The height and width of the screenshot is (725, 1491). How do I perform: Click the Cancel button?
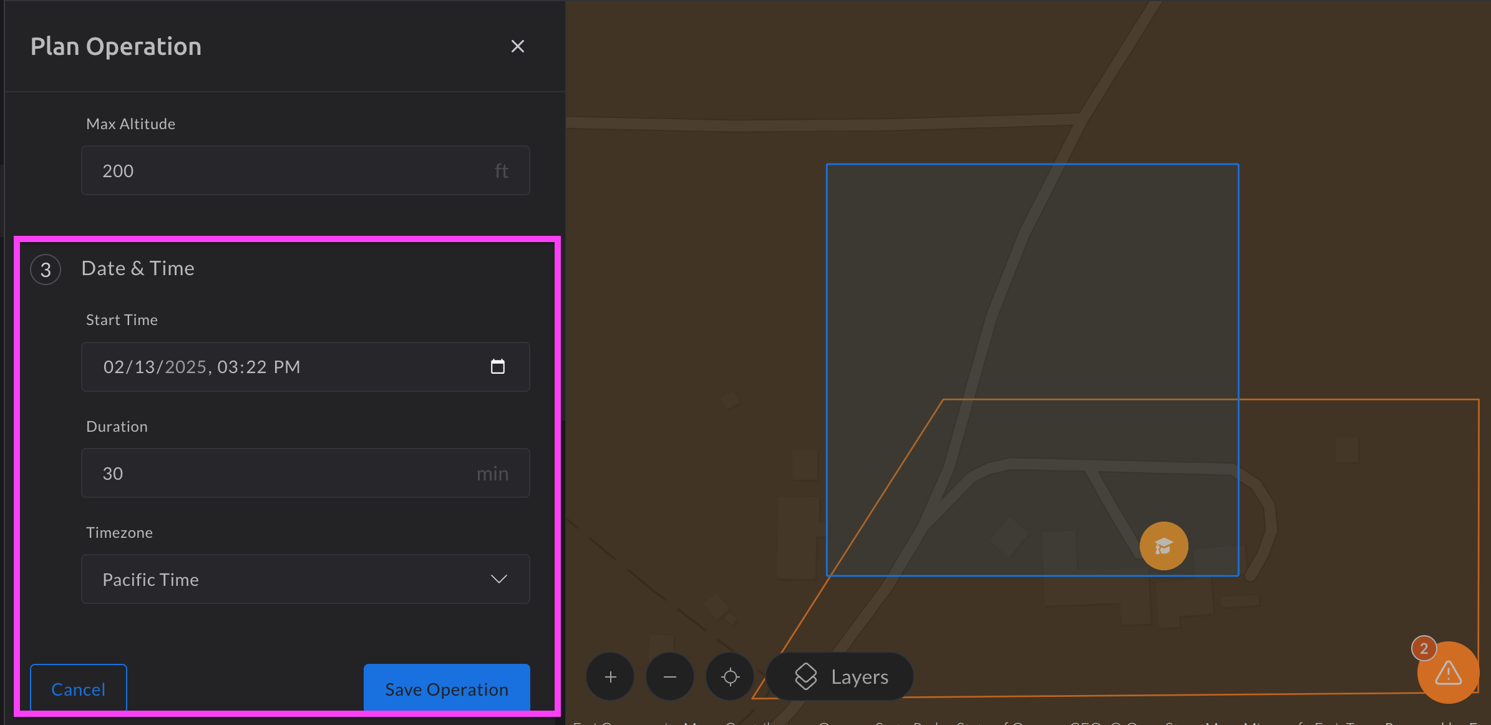pos(79,688)
